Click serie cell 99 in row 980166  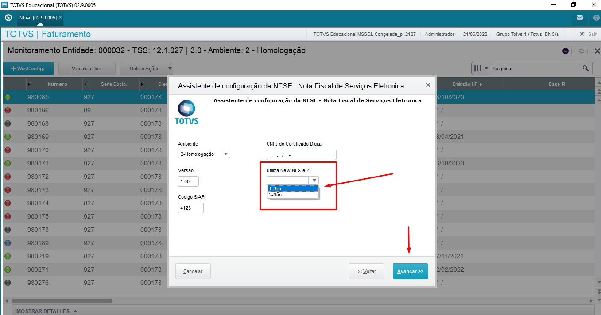coord(87,110)
